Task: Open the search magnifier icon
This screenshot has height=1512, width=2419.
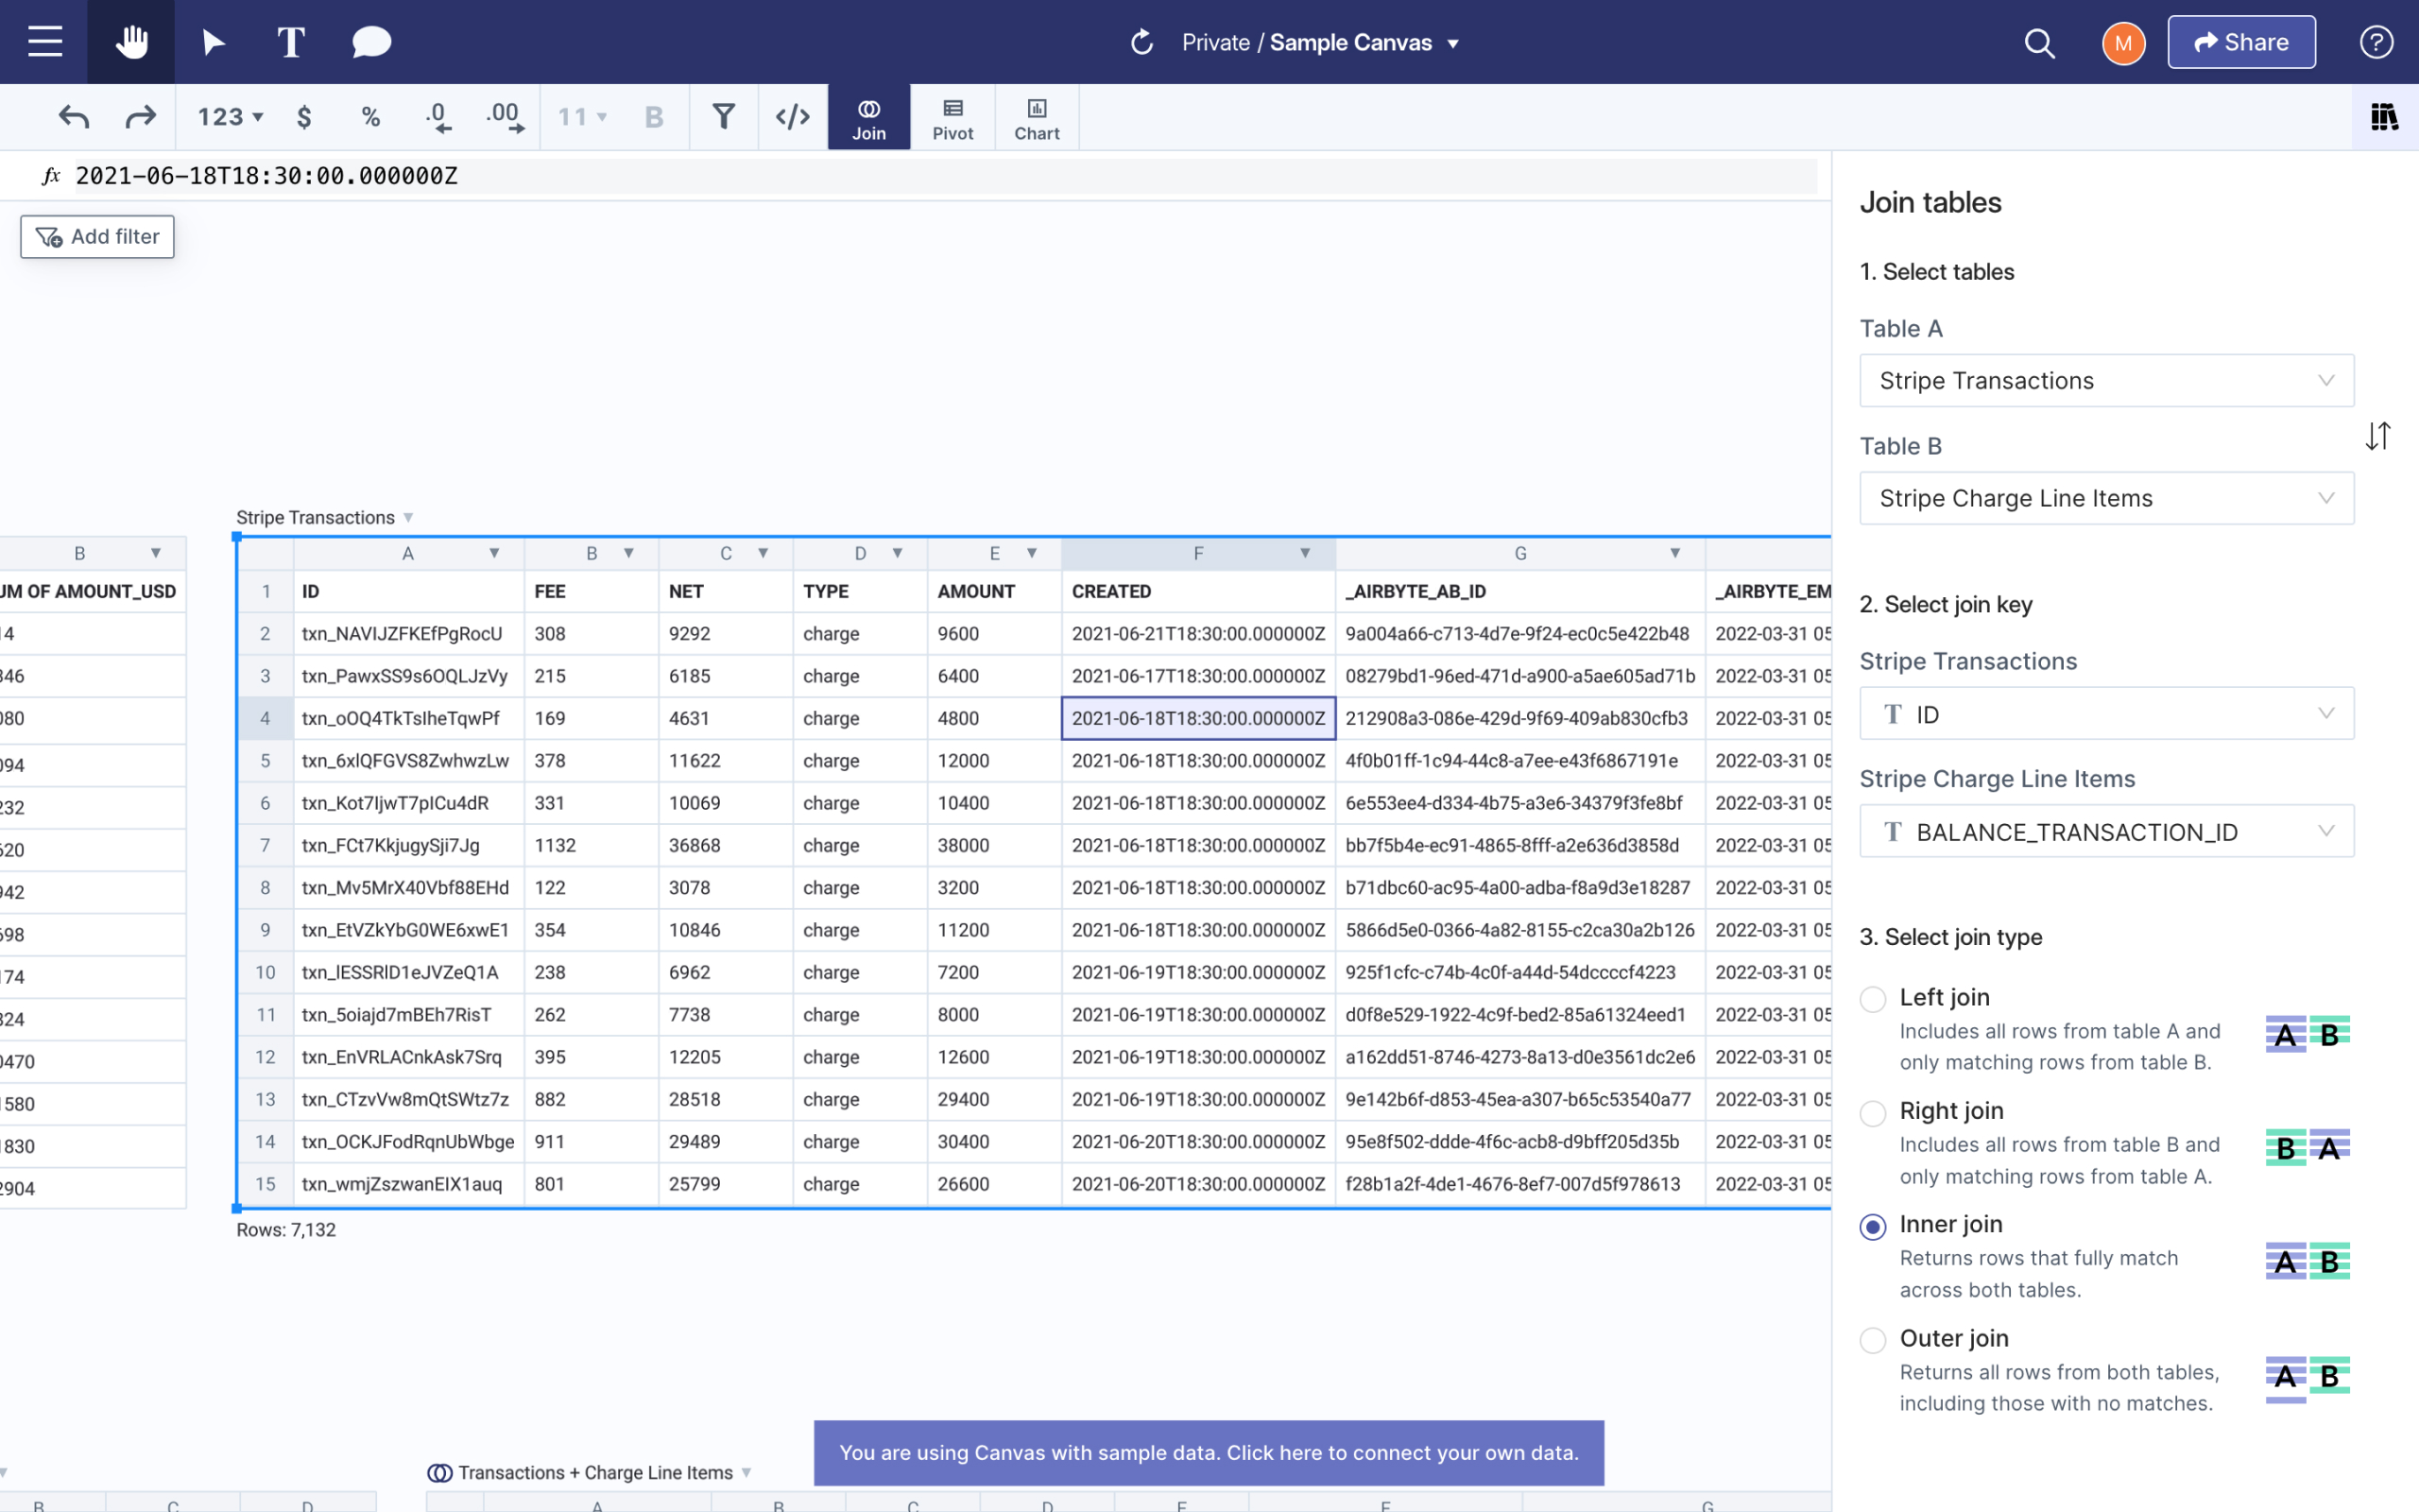Action: coord(2039,43)
